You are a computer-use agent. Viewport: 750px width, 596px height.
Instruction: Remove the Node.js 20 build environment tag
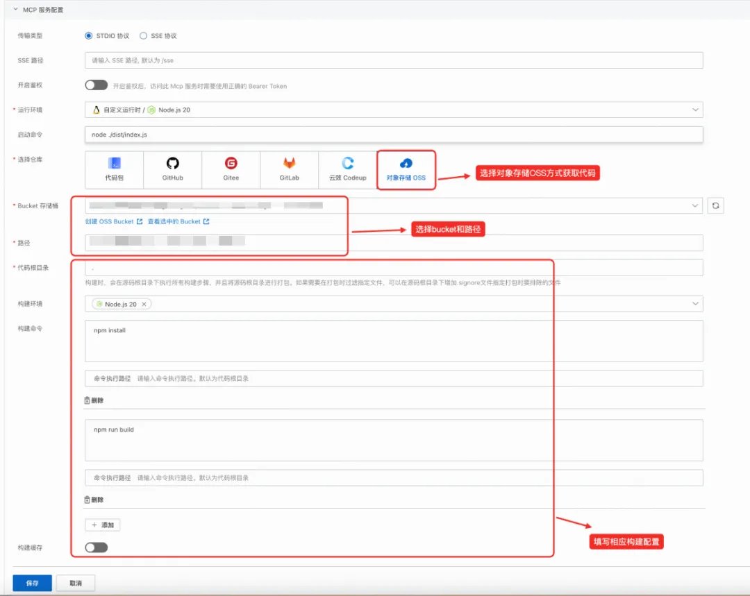click(x=144, y=304)
